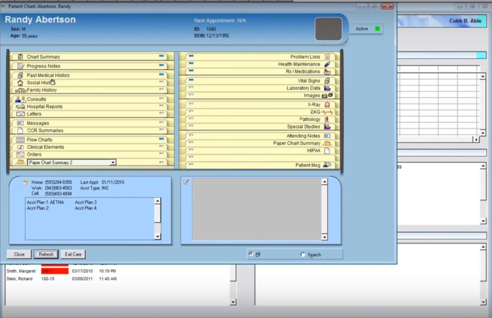Click the Close button

[x=19, y=254]
